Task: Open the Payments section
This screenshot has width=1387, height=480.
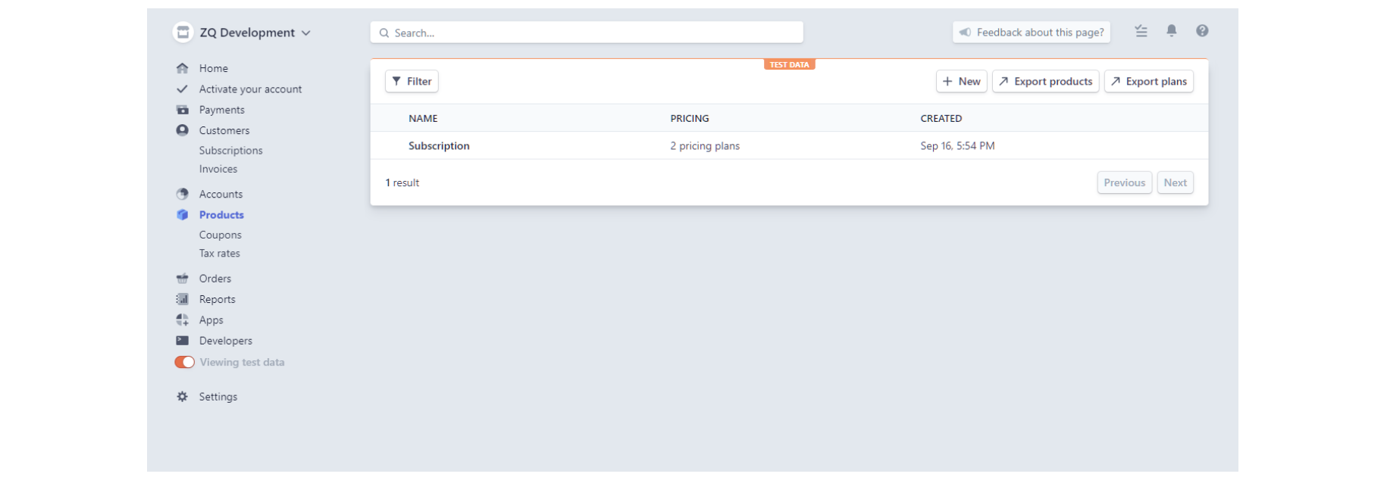Action: pos(221,110)
